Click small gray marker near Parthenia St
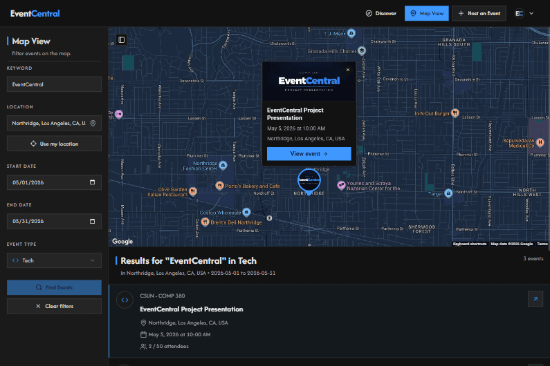The image size is (550, 366). click(269, 218)
